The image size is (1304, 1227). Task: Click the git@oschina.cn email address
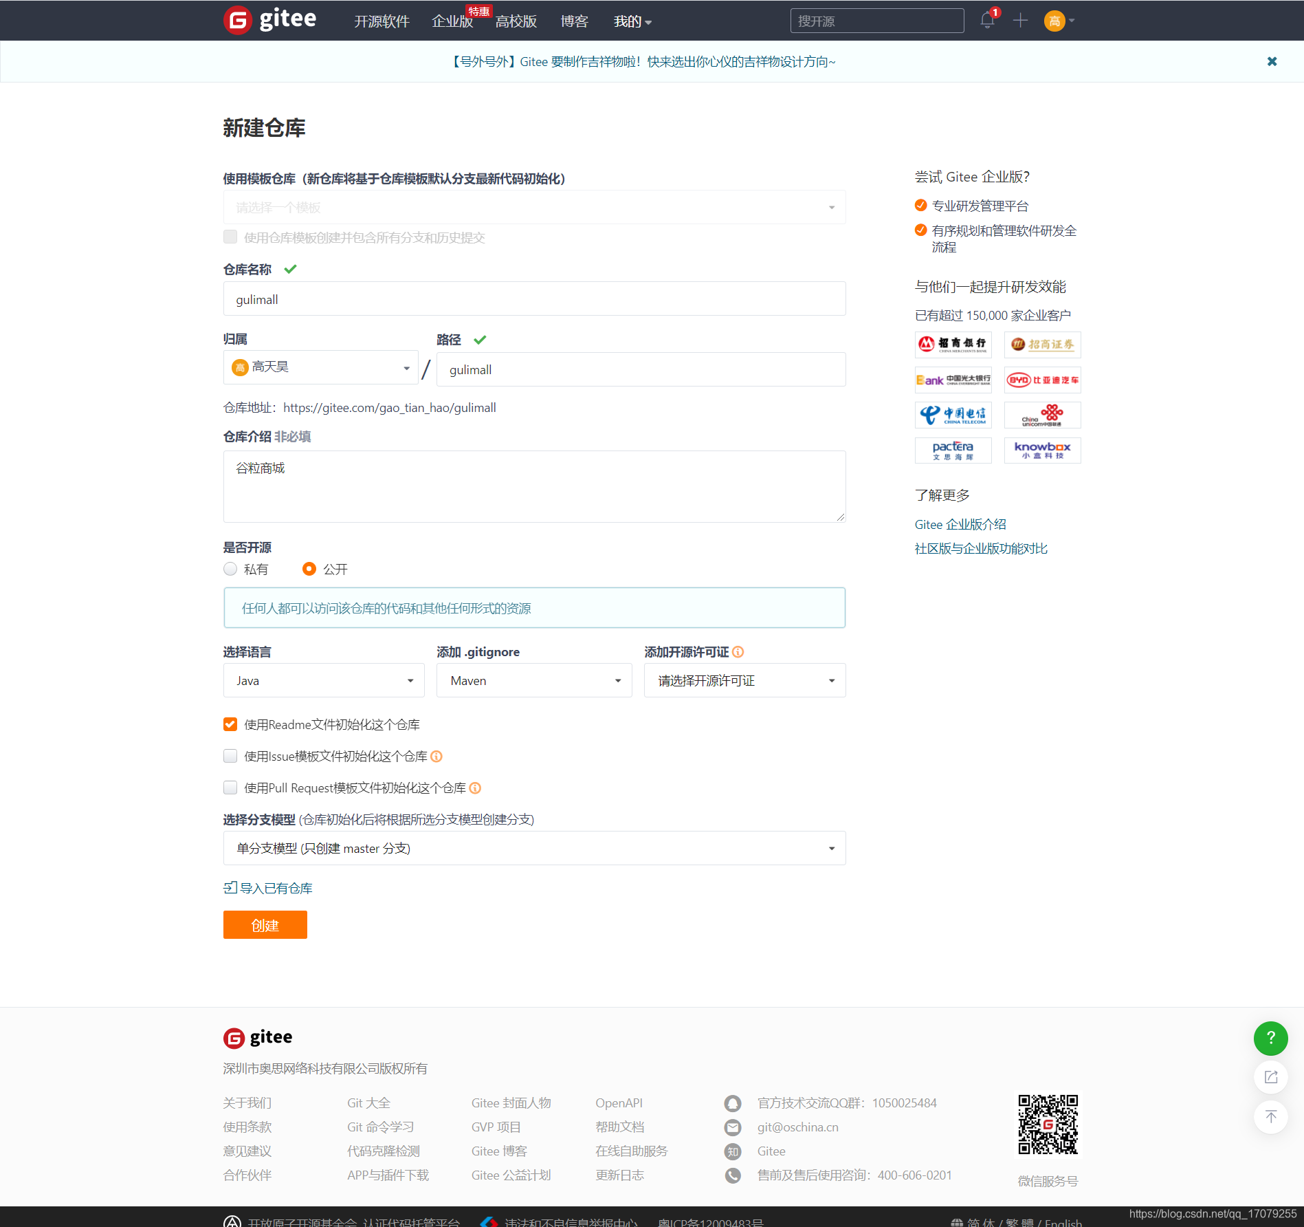[x=797, y=1127]
